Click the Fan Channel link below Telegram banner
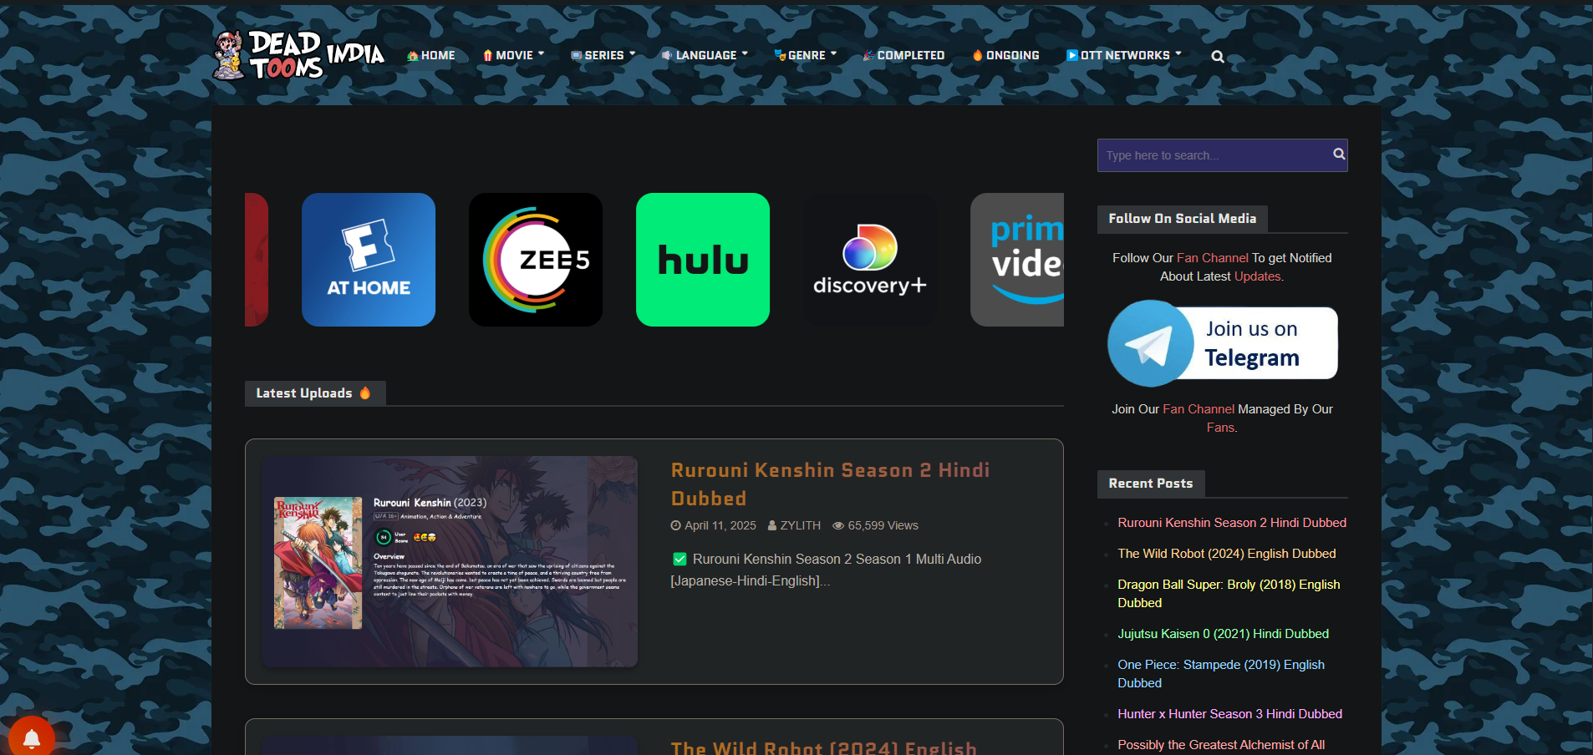Viewport: 1593px width, 755px height. coord(1199,409)
